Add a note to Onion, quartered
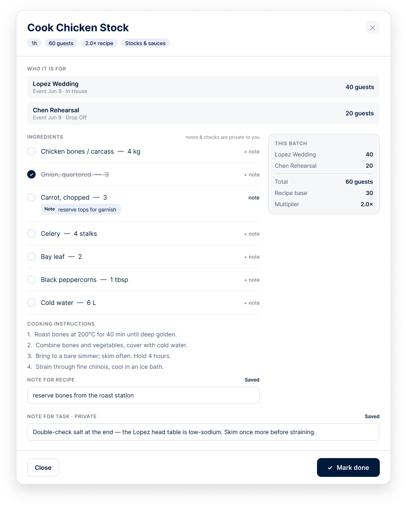Image resolution: width=407 pixels, height=506 pixels. click(x=251, y=175)
